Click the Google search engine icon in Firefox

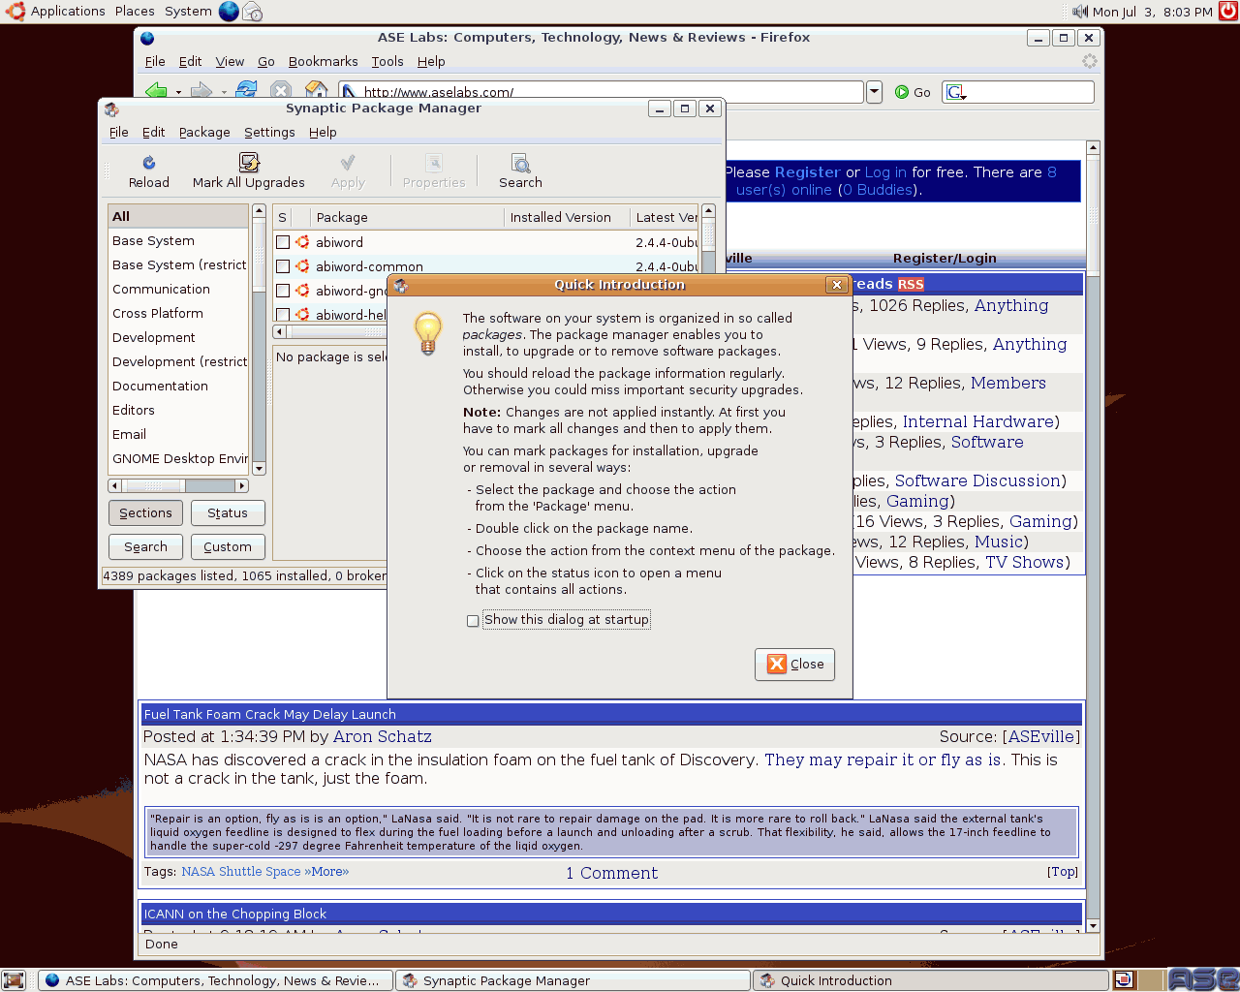956,92
